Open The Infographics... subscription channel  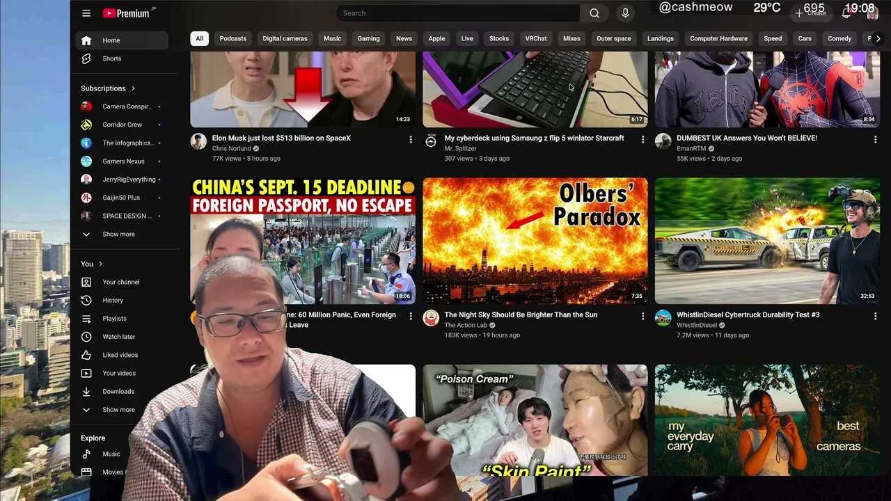pyautogui.click(x=122, y=143)
